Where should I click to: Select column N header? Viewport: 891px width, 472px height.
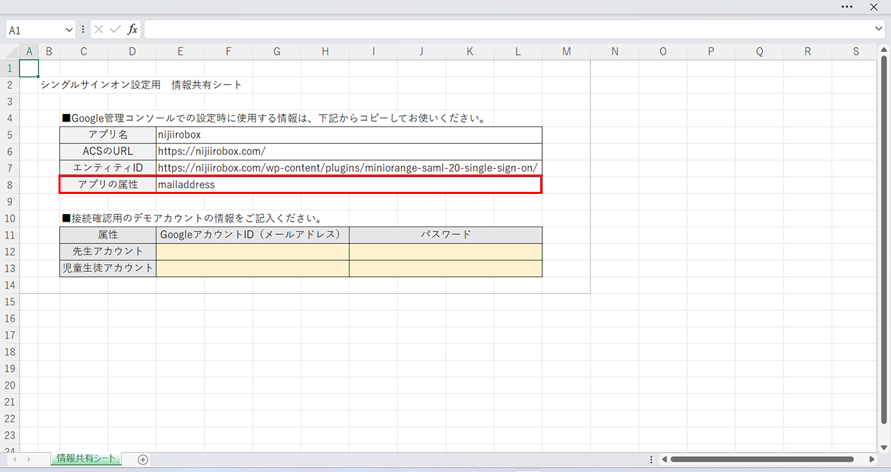[x=615, y=51]
